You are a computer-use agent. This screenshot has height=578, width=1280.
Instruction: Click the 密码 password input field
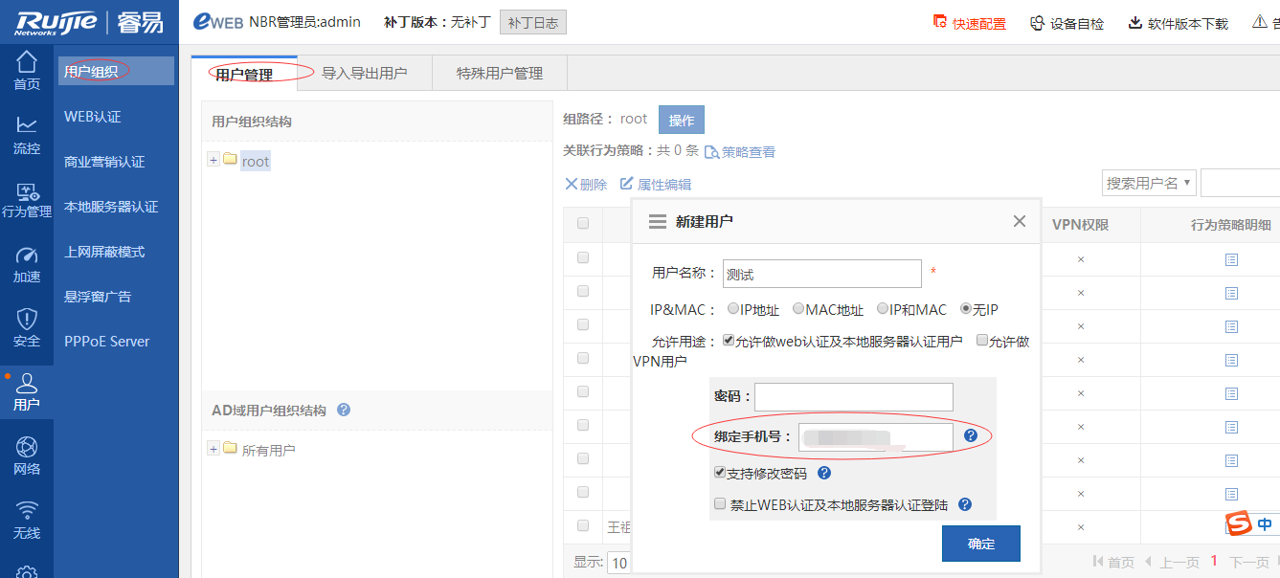[x=854, y=396]
